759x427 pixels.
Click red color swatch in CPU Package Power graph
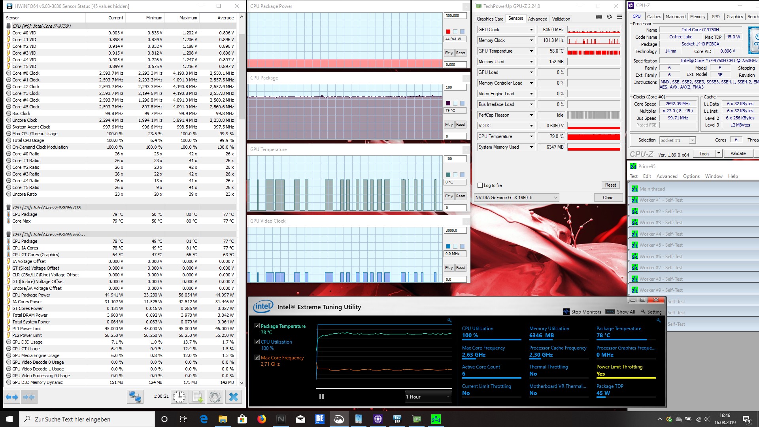point(448,32)
